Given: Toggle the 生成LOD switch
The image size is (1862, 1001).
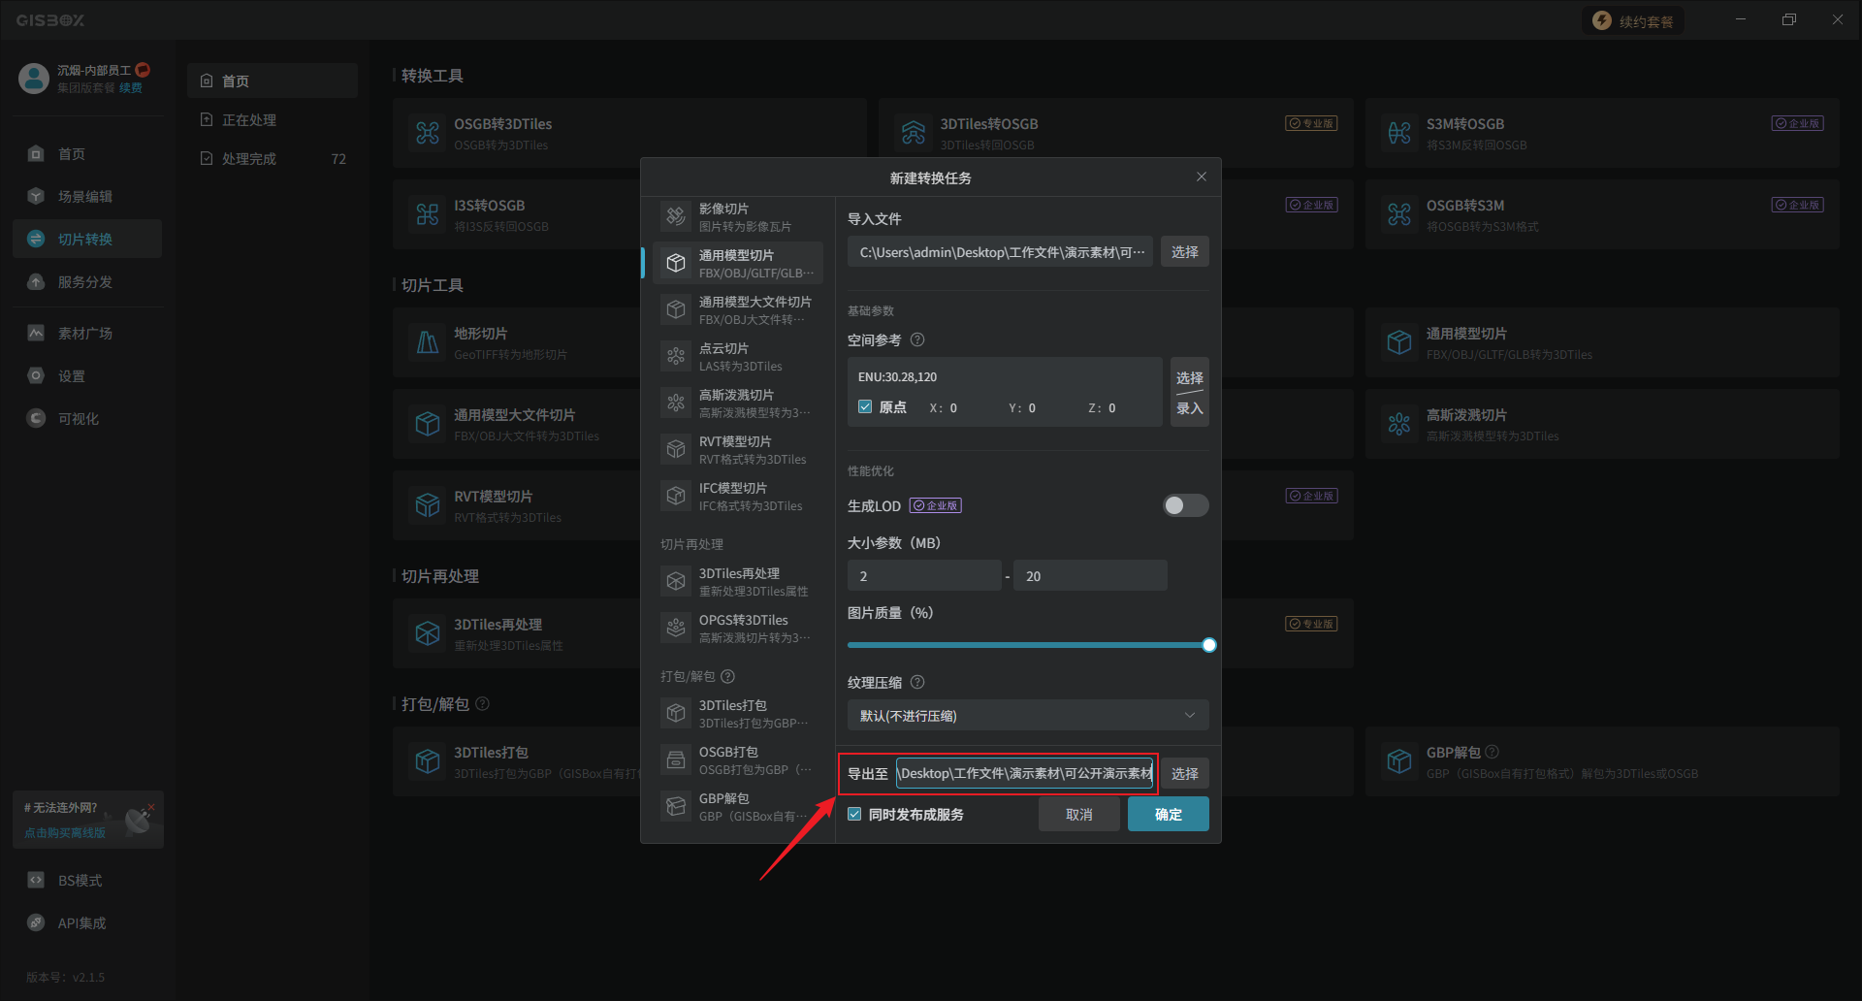Looking at the screenshot, I should 1185,505.
